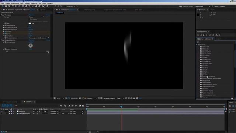The width and height of the screenshot is (236, 133).
Task: Open the third menu bar item (Composition)
Action: (15, 3)
